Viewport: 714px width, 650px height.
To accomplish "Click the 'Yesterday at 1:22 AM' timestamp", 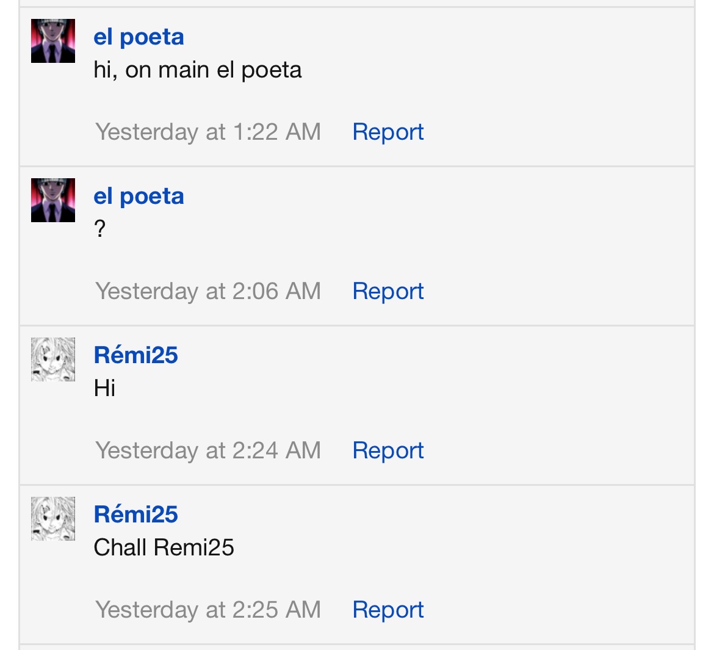I will point(208,132).
